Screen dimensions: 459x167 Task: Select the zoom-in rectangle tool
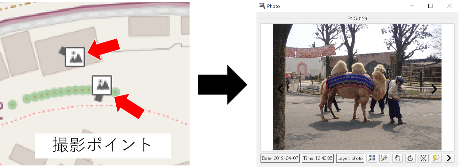385,158
